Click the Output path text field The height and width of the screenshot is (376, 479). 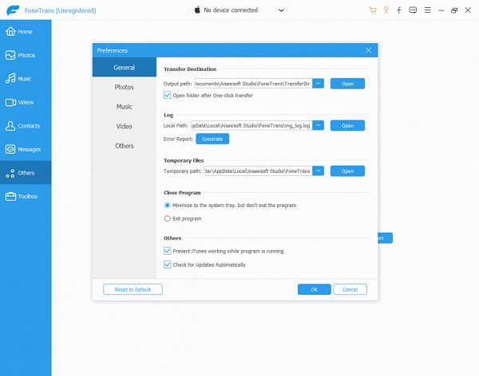click(253, 84)
